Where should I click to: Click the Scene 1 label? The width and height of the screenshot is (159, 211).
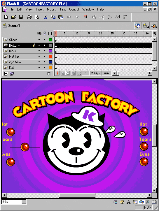[x=14, y=26]
